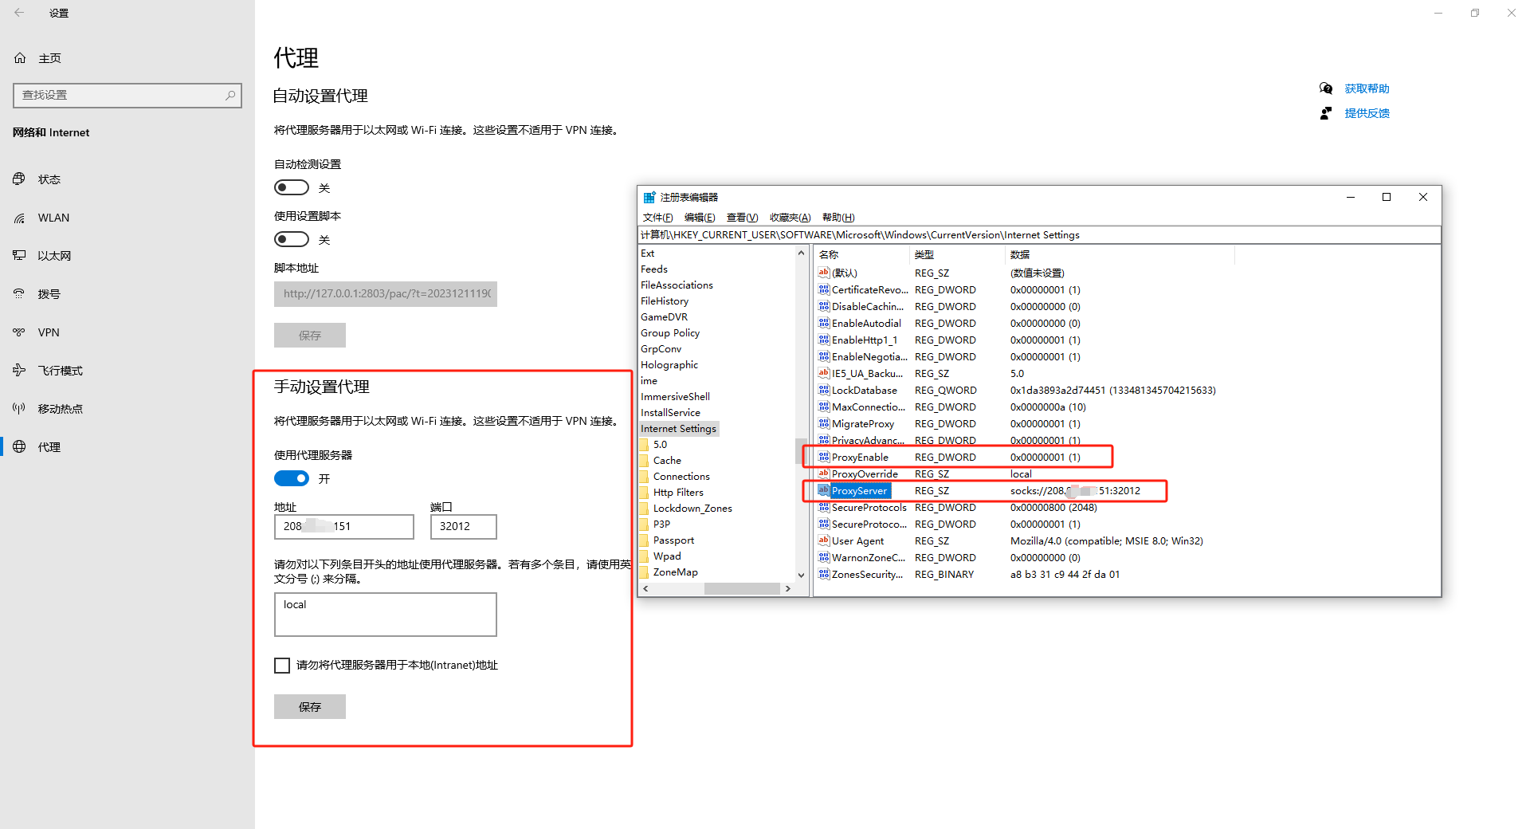Select the ProxyOverride registry value
The width and height of the screenshot is (1530, 829).
[865, 474]
